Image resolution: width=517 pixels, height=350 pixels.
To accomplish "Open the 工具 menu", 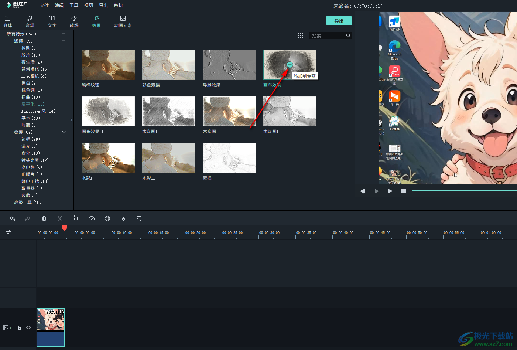I will [x=74, y=6].
